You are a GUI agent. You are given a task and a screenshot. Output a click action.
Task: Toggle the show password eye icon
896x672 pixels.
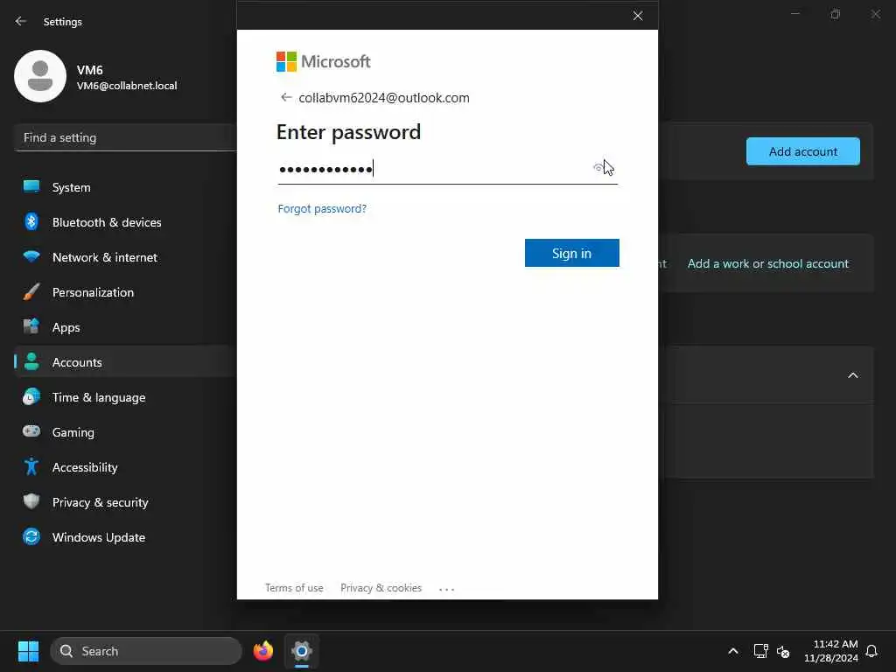pyautogui.click(x=598, y=168)
